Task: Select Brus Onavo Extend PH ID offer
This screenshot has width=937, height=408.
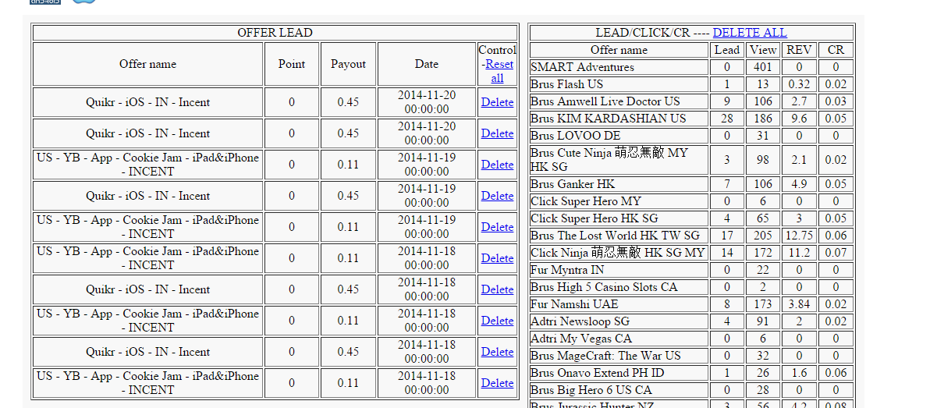Action: pos(598,373)
